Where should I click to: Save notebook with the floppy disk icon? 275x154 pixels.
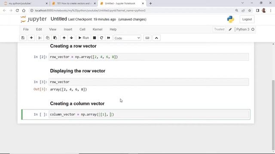tap(23, 38)
